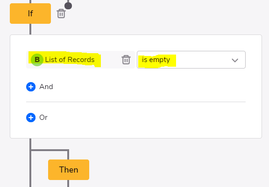Viewport: 269px width, 187px height.
Task: Select the orange Then block
Action: coord(69,170)
